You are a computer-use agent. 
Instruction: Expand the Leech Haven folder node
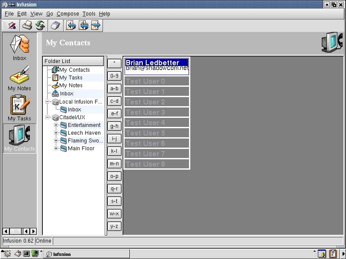[56, 133]
